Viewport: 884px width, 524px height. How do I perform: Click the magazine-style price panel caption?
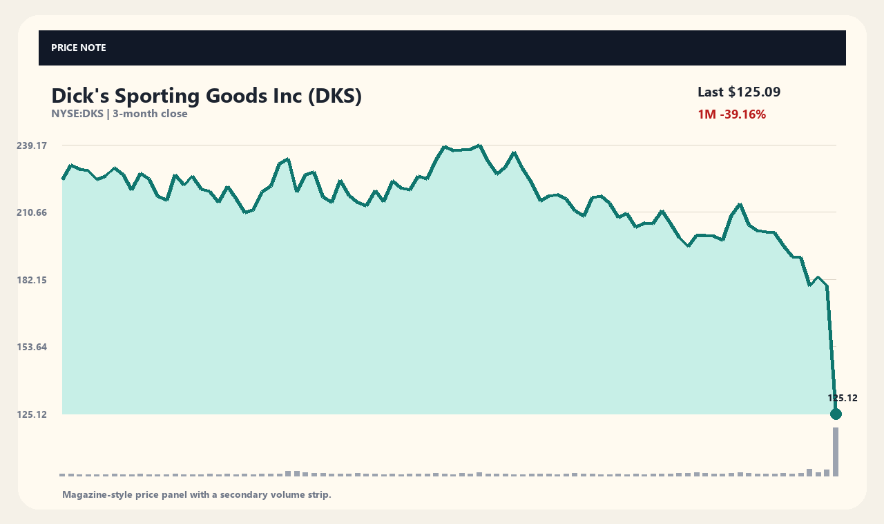pyautogui.click(x=197, y=494)
